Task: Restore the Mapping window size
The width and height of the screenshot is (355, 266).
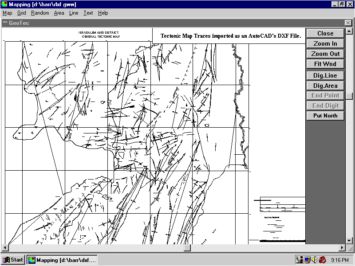Action: [x=342, y=4]
